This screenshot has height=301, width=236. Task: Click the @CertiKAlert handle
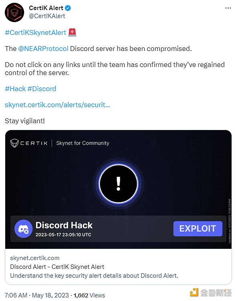click(x=47, y=16)
